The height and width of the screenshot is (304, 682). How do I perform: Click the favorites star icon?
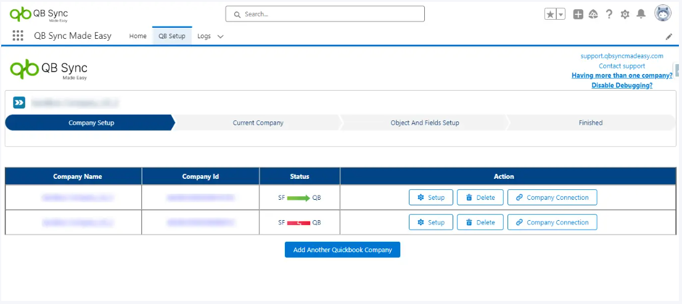(x=550, y=14)
